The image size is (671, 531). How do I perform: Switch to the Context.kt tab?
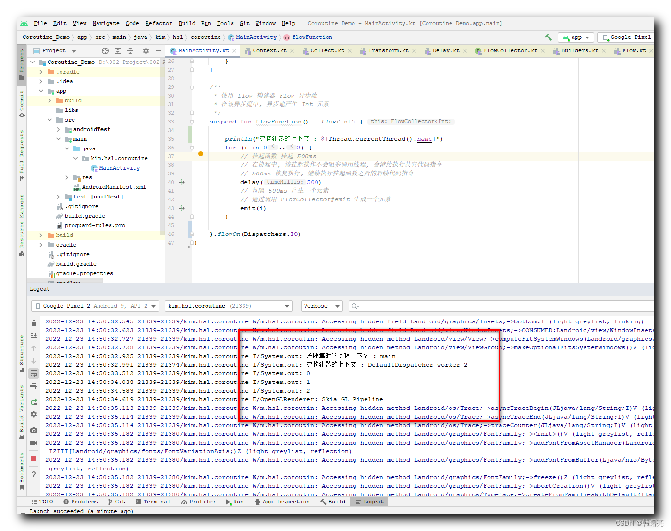(x=269, y=50)
